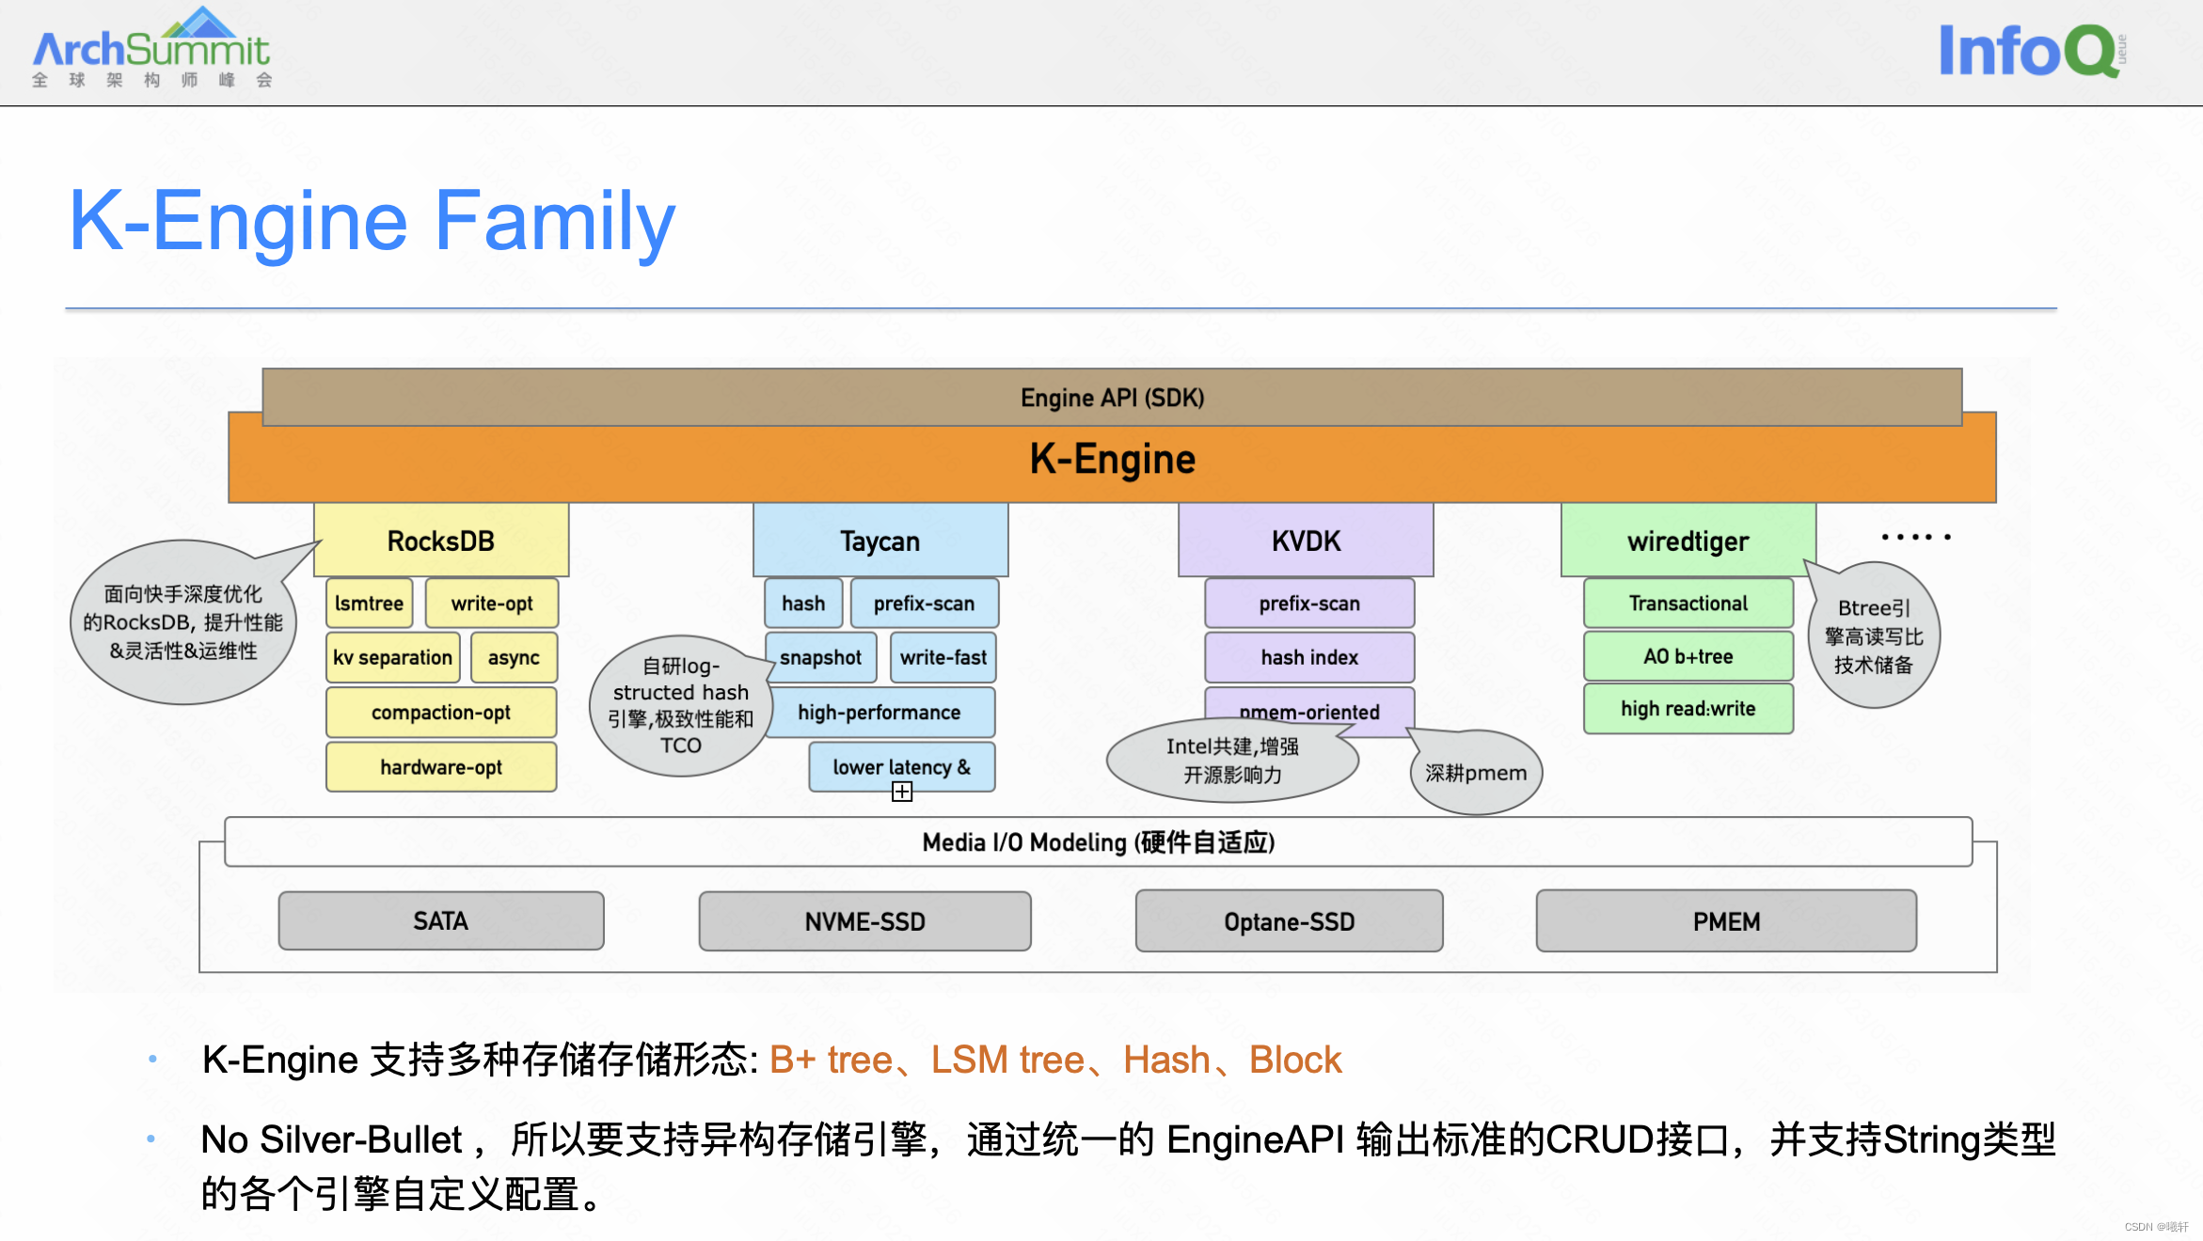This screenshot has width=2203, height=1241.
Task: Click the ArchSummit logo
Action: click(151, 49)
